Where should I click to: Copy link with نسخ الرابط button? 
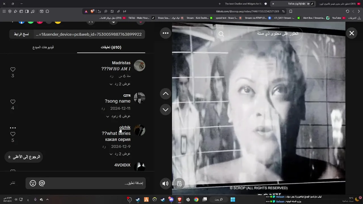pos(21,34)
